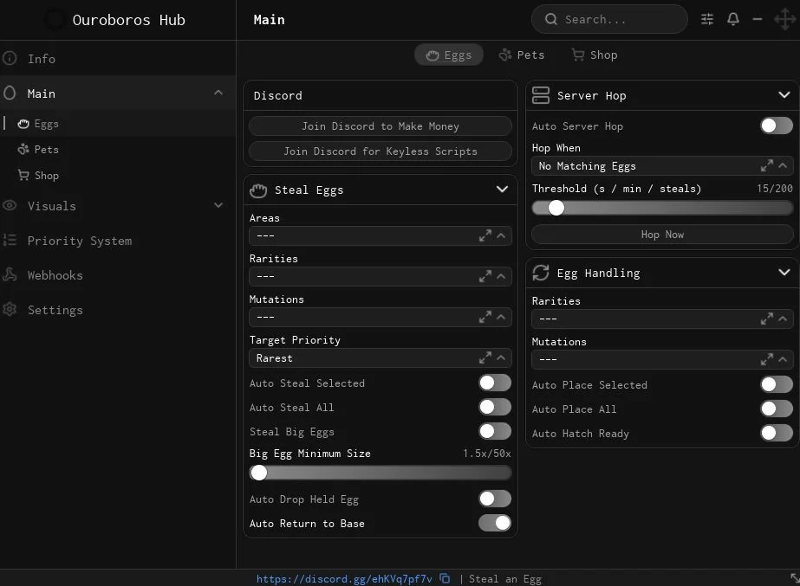Click the Hop Now button
The image size is (800, 586).
coord(662,235)
